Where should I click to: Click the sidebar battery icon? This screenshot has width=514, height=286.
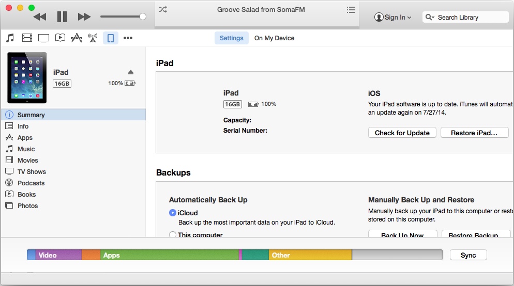pos(130,83)
